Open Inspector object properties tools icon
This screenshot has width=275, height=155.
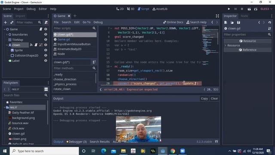coord(269,28)
